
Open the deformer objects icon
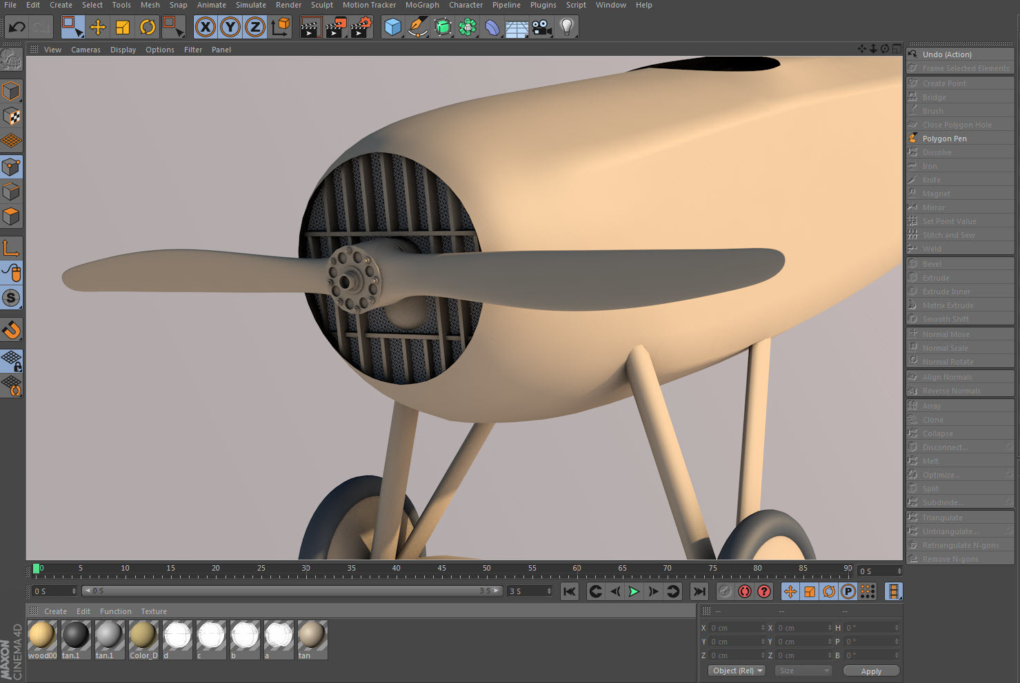click(492, 28)
